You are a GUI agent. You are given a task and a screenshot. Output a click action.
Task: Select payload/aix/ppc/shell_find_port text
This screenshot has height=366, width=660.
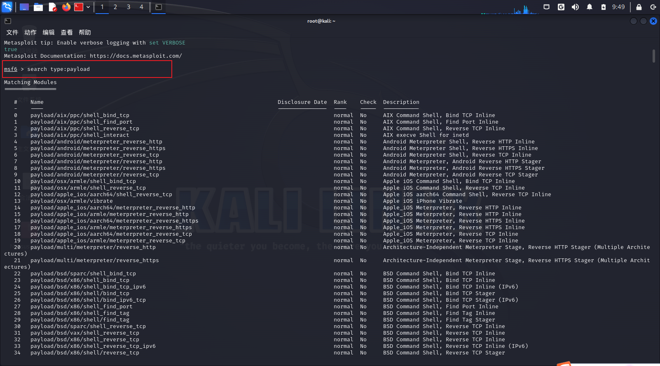tap(82, 122)
